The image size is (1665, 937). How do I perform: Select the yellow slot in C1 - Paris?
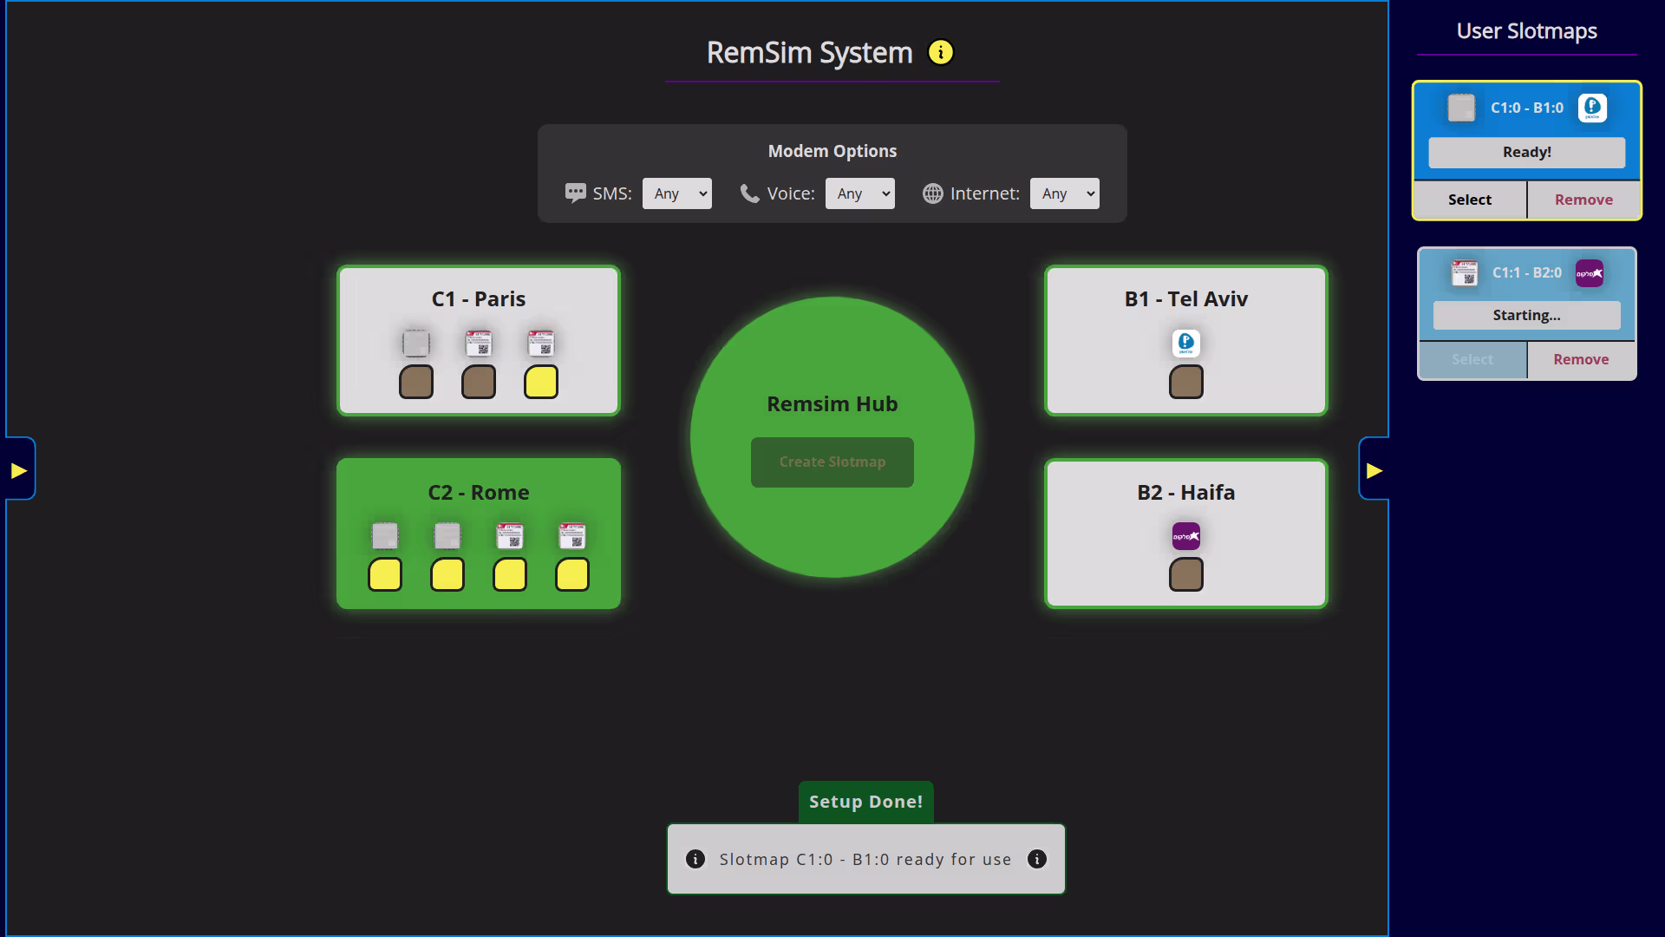pos(541,382)
